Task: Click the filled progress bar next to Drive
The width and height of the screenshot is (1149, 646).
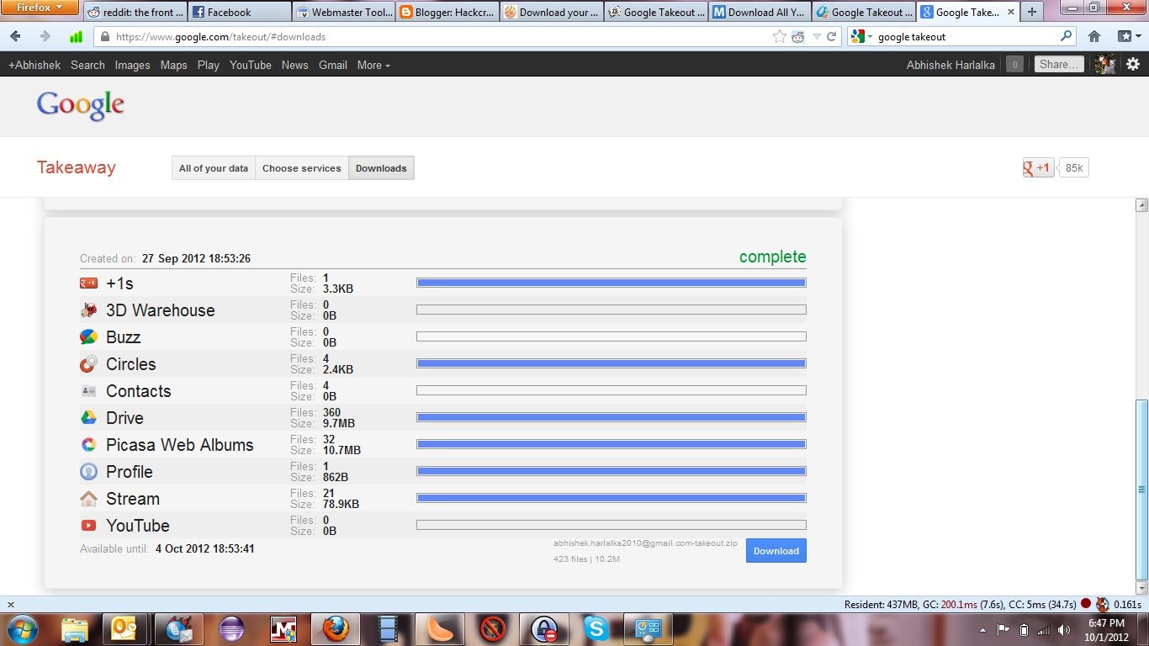Action: [x=611, y=416]
